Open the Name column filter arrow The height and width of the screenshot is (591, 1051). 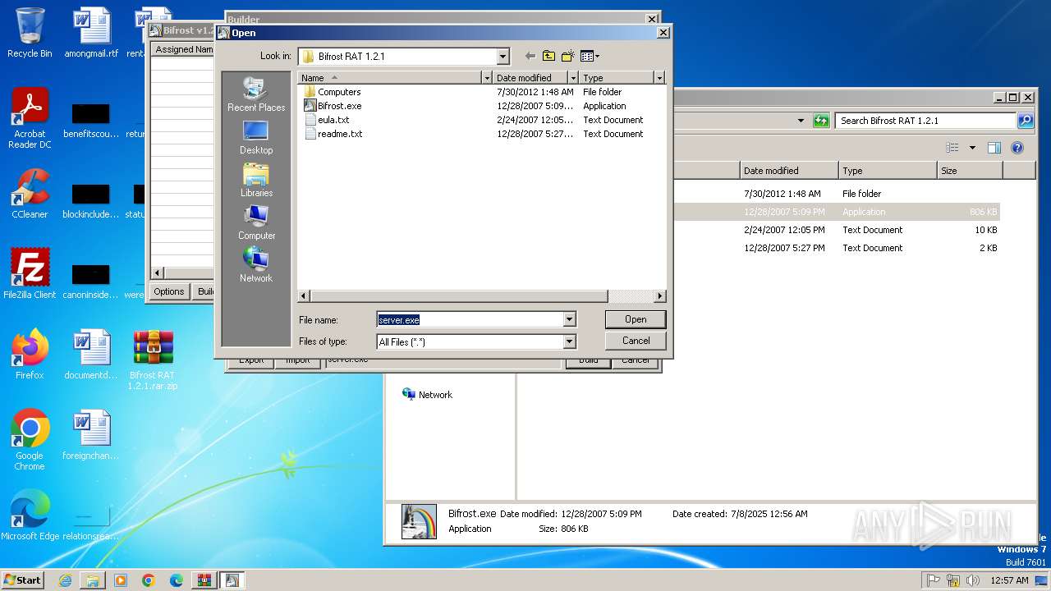[x=488, y=78]
